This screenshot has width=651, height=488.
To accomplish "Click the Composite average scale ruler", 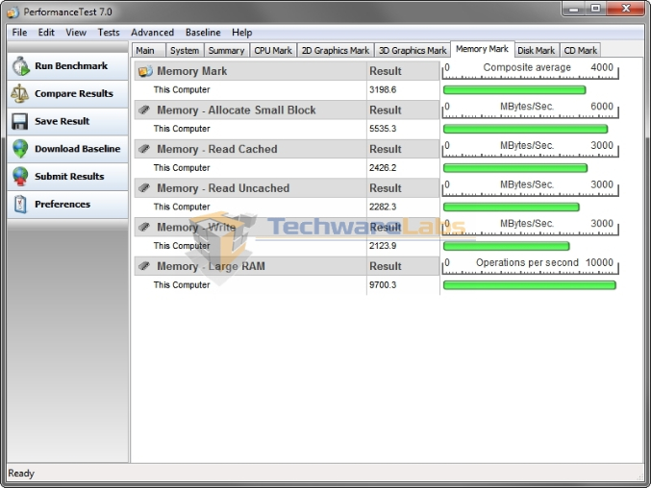I will point(530,70).
